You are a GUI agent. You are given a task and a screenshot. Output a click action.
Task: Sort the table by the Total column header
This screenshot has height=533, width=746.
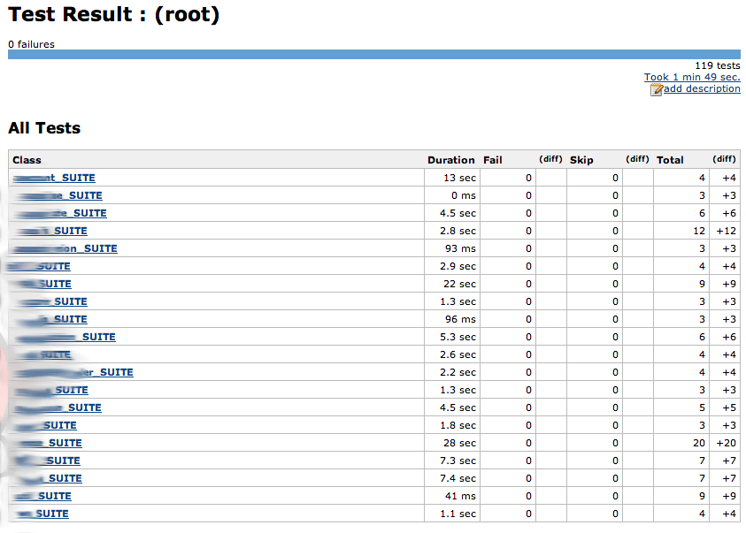[x=671, y=160]
